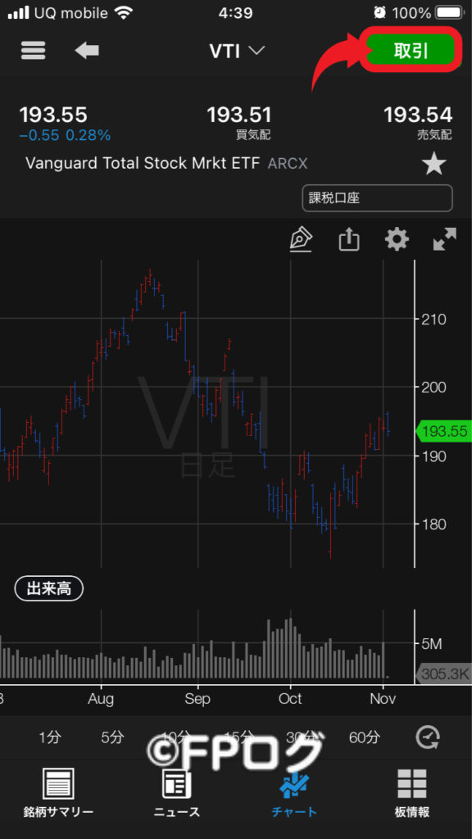Select the 5分 chart interval
This screenshot has height=839, width=472.
point(112,737)
